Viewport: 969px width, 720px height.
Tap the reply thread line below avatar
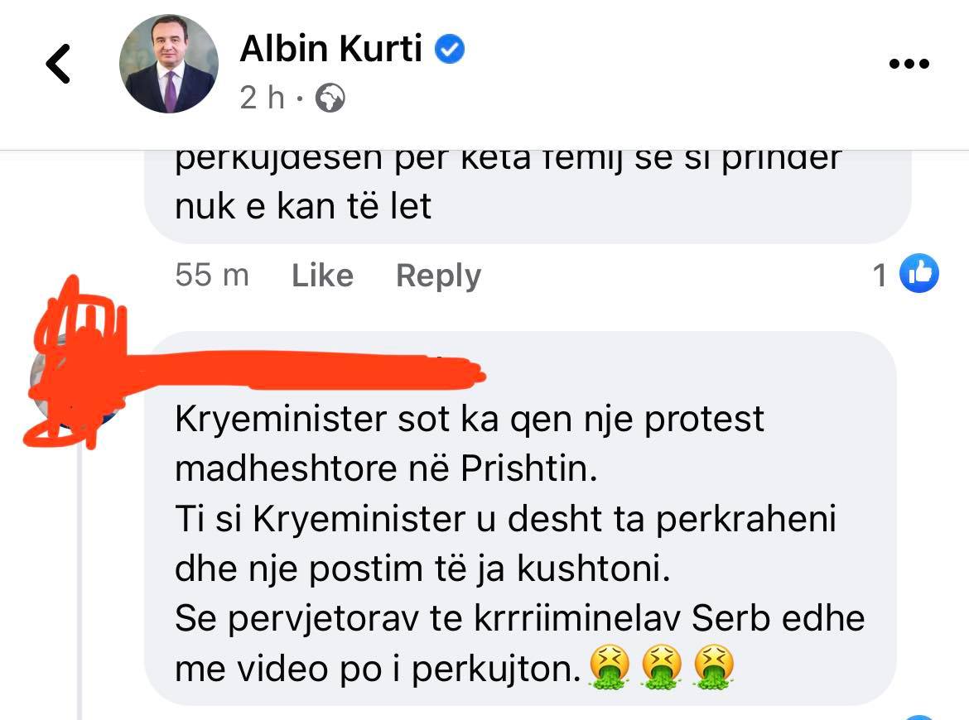(x=80, y=580)
